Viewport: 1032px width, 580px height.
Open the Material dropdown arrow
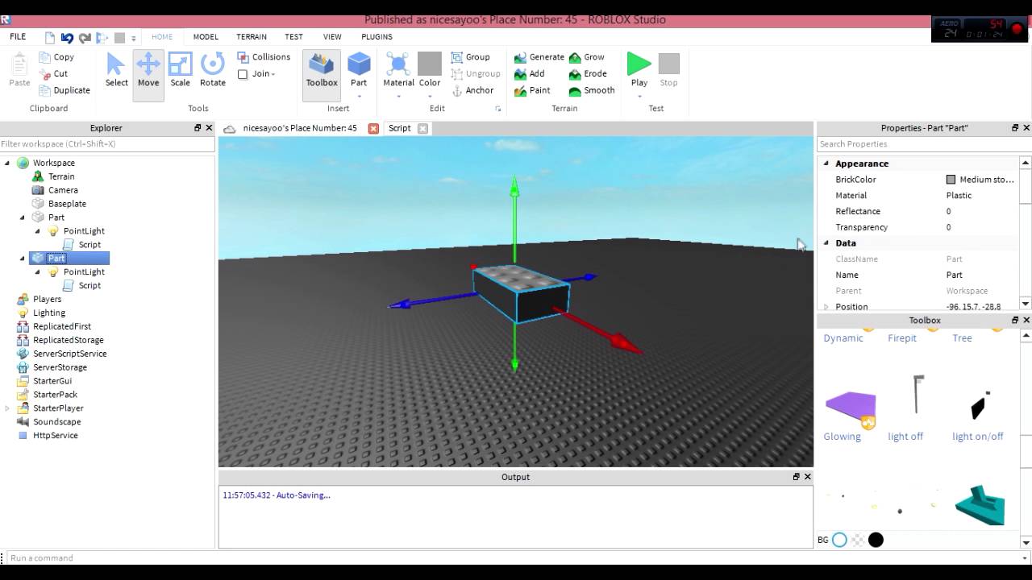(398, 97)
